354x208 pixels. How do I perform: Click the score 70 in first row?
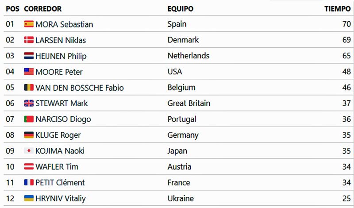pos(346,24)
